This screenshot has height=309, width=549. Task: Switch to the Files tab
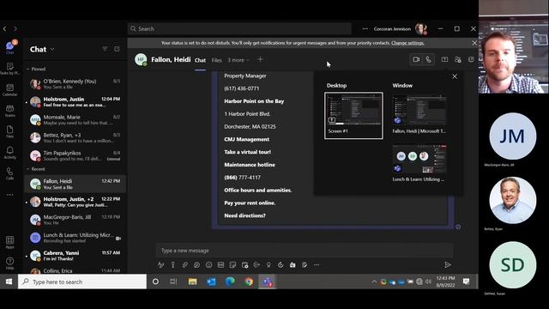click(x=217, y=60)
